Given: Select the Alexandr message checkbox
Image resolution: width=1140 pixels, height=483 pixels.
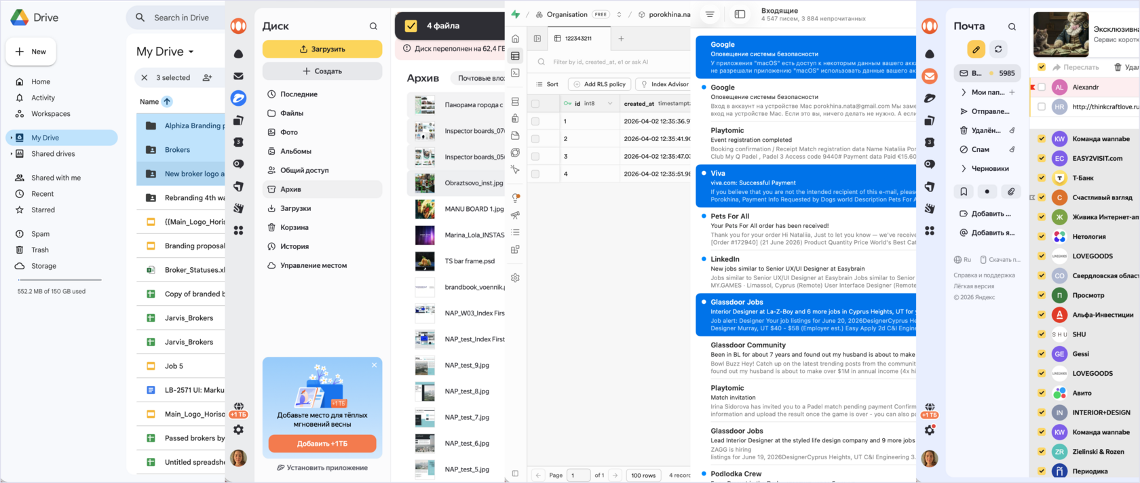Looking at the screenshot, I should (x=1042, y=87).
